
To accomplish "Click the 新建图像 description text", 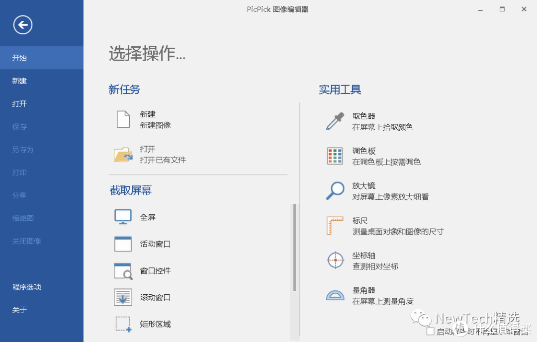I will coord(156,125).
